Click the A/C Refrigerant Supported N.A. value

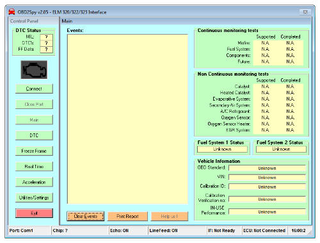266,112
